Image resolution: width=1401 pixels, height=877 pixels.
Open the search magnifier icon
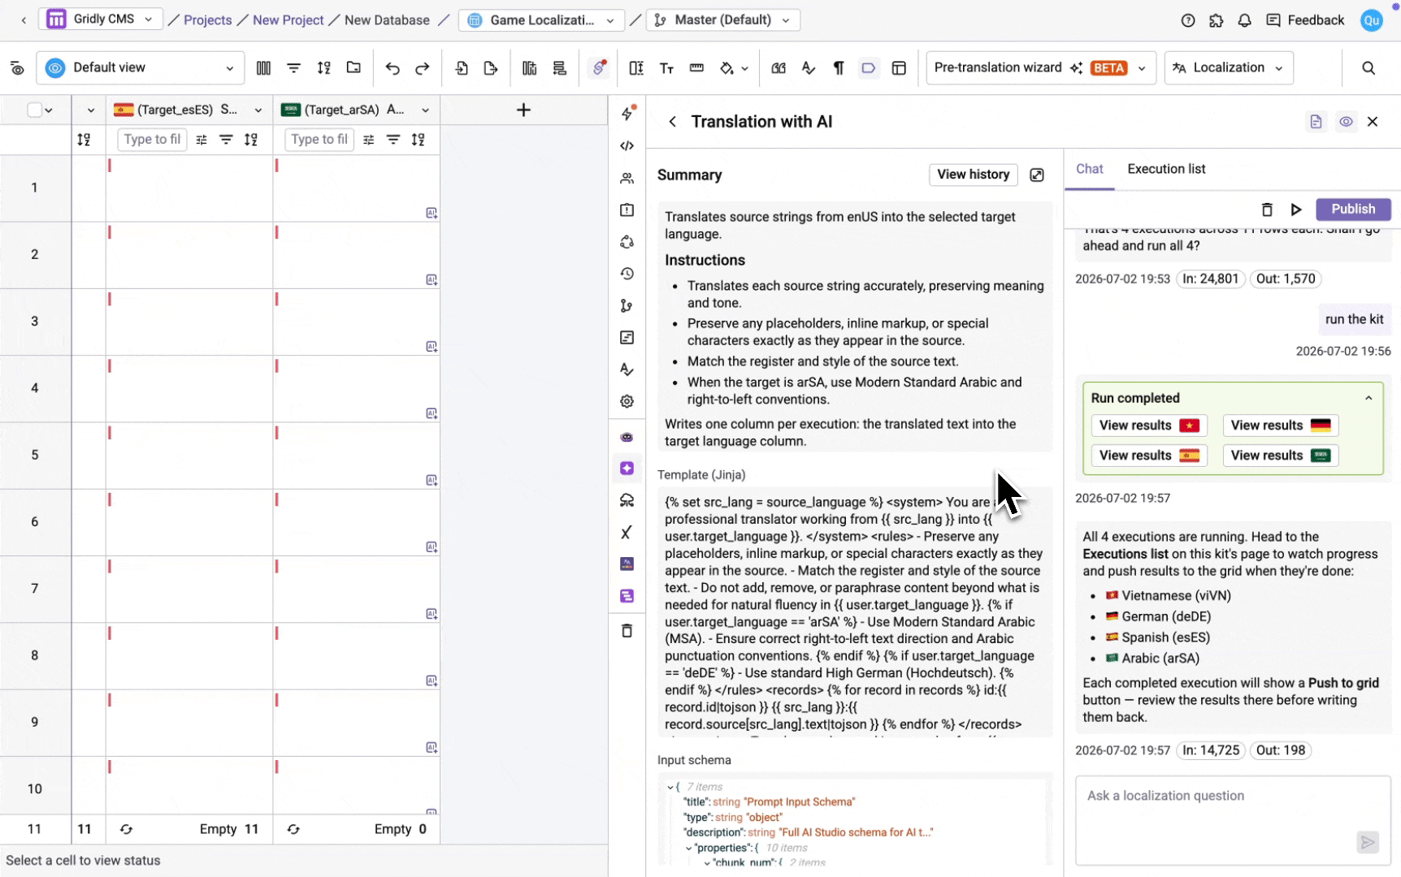pyautogui.click(x=1368, y=68)
